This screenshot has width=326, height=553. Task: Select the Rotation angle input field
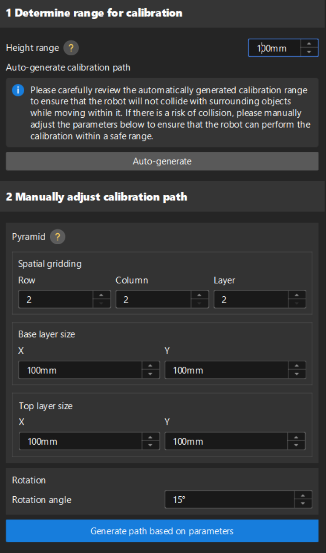226,499
